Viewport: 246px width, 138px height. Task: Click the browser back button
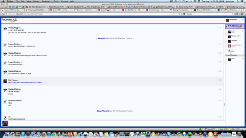3,14
